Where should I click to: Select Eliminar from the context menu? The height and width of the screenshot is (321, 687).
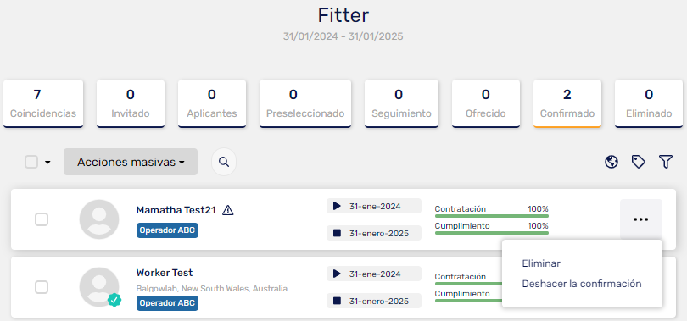click(x=541, y=263)
